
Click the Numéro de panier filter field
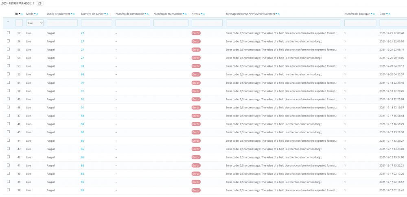tap(96, 23)
